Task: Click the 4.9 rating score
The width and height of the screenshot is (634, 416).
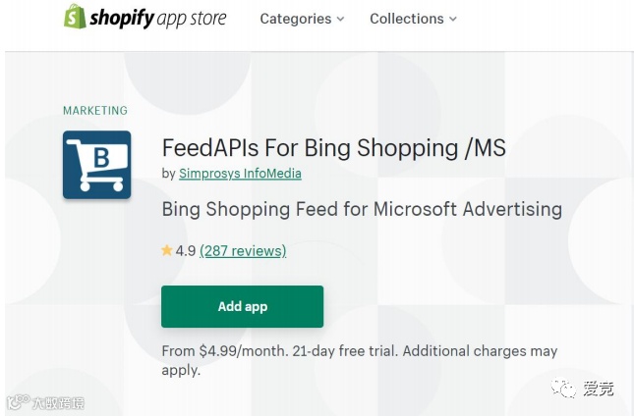Action: coord(186,251)
